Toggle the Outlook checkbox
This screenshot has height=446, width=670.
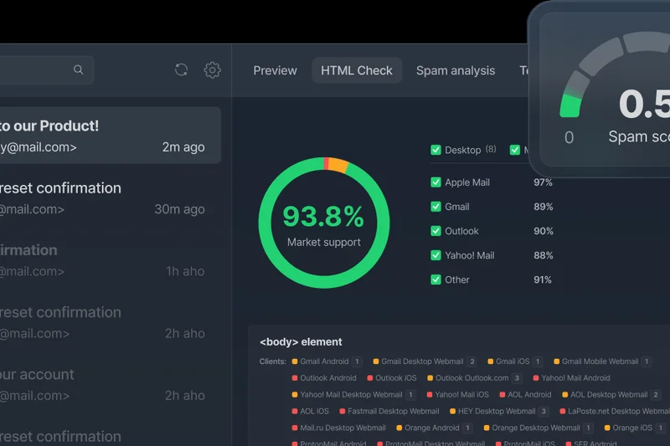[435, 231]
